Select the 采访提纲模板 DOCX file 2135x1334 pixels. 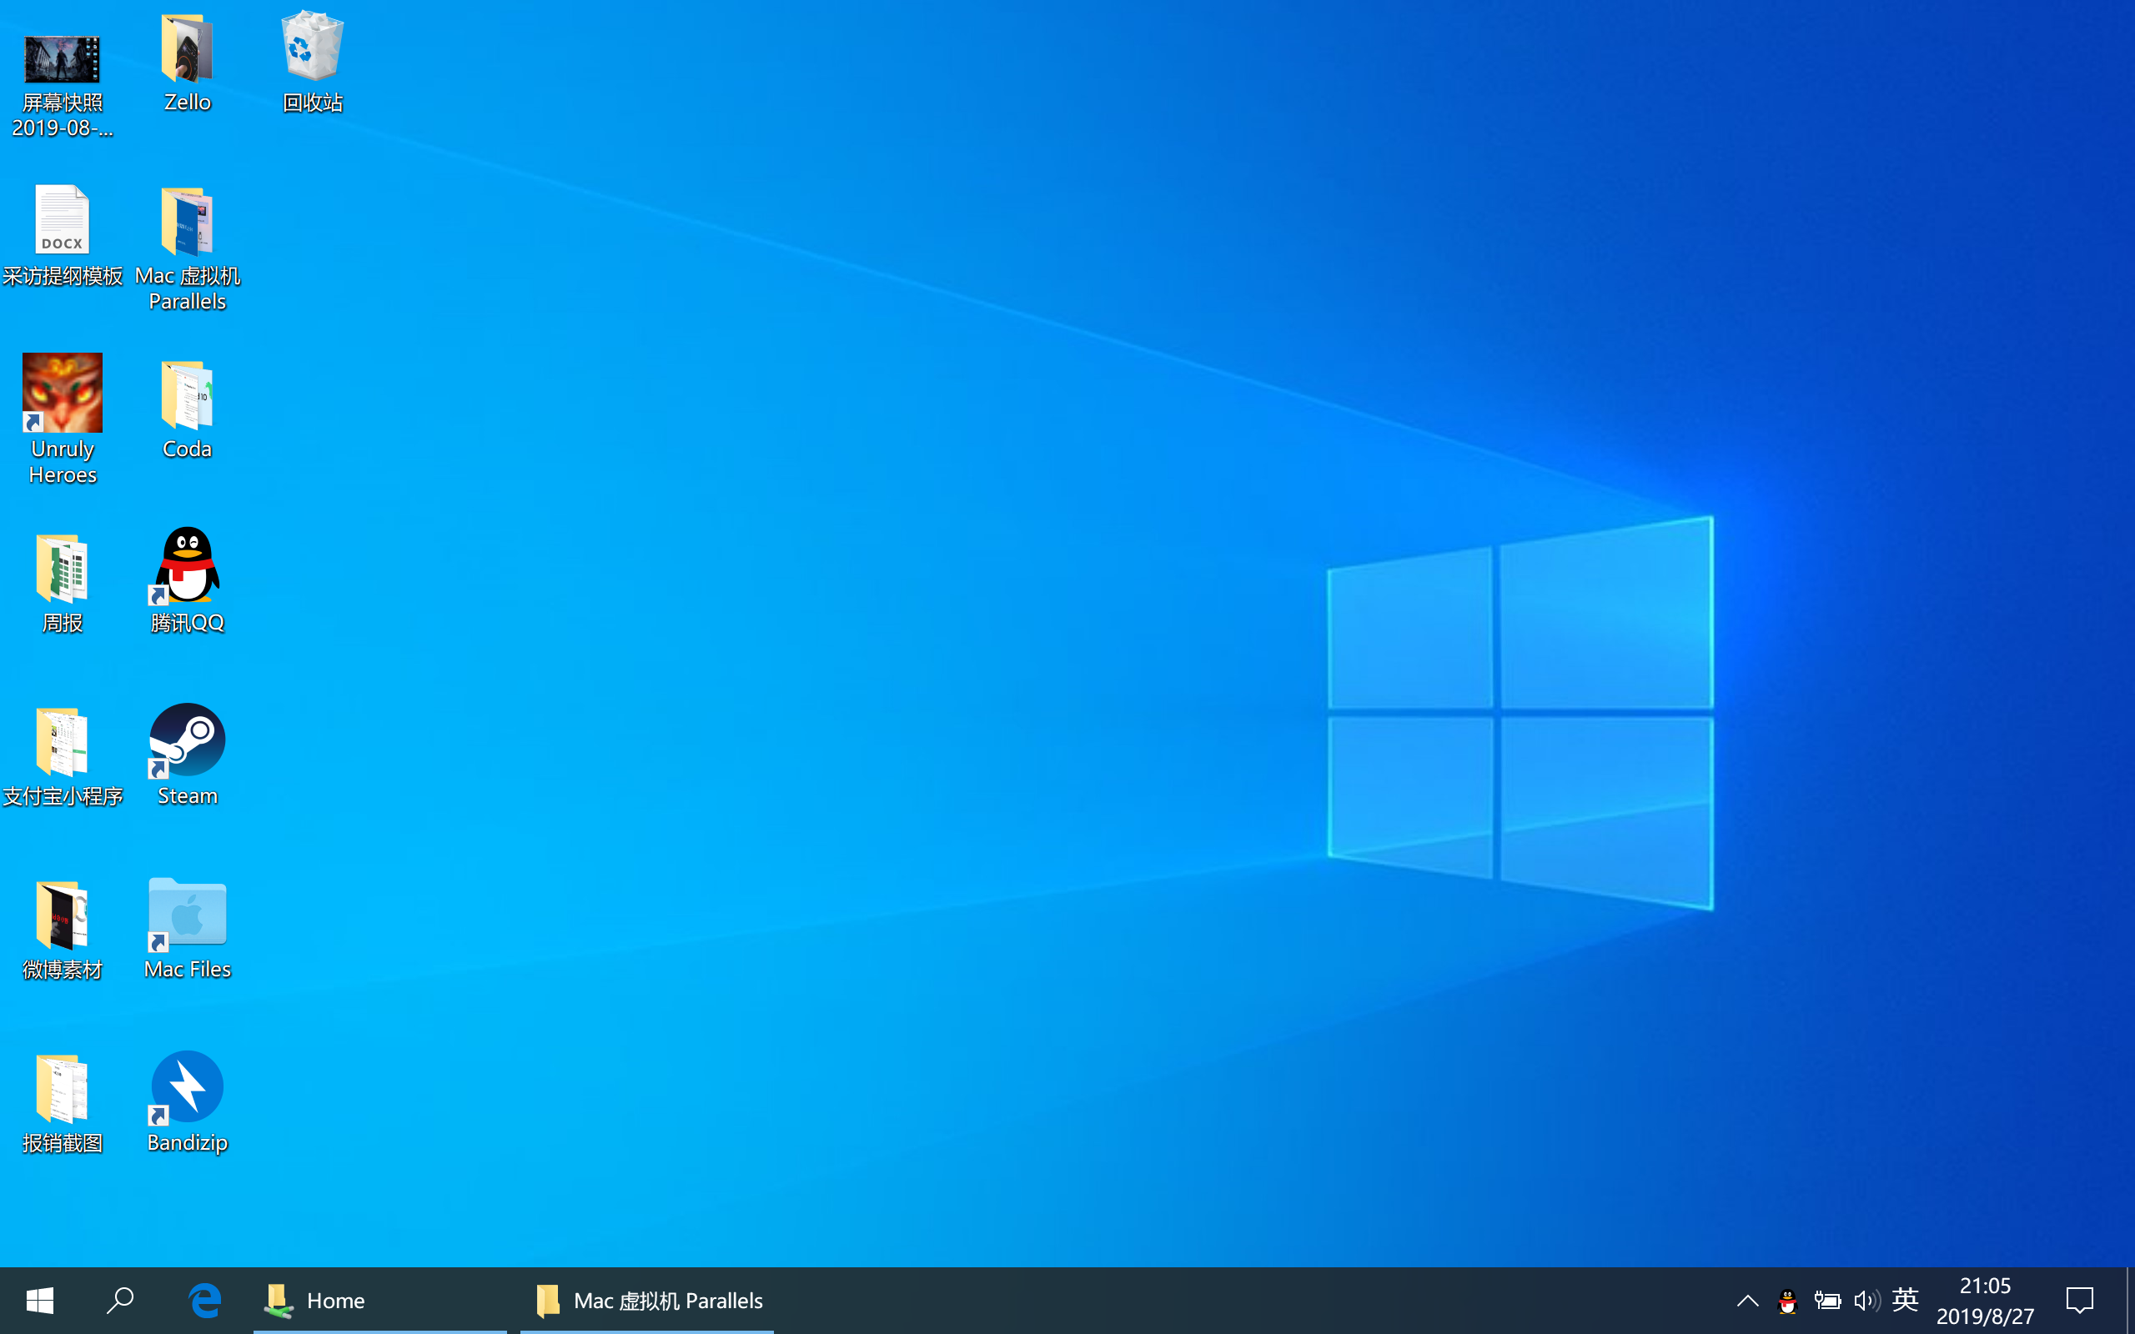(62, 221)
